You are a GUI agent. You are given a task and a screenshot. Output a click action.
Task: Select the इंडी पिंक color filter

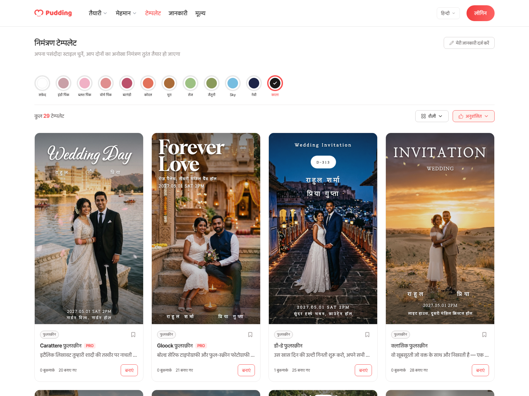click(63, 83)
